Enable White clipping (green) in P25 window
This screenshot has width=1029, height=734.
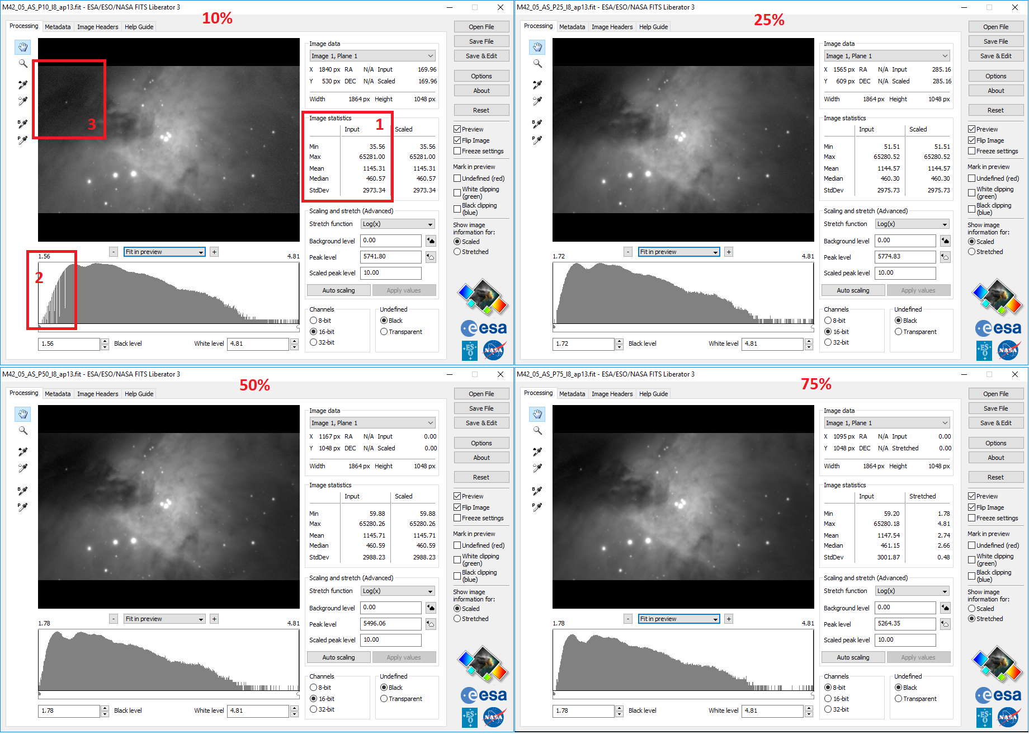pyautogui.click(x=972, y=193)
